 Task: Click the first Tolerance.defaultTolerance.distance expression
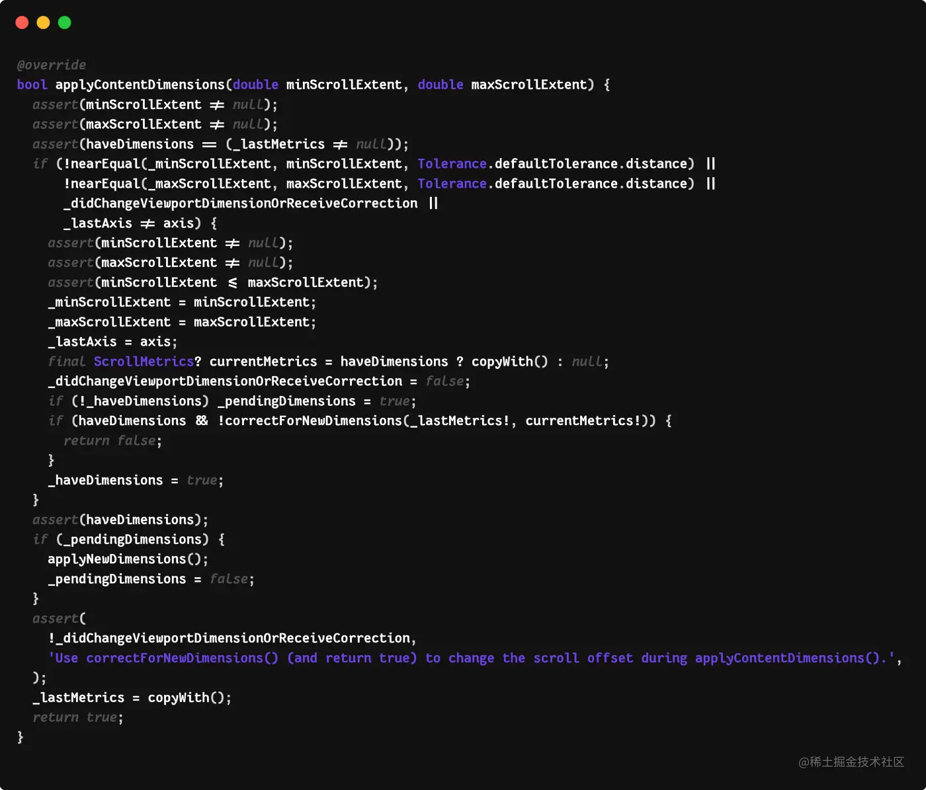coord(556,163)
